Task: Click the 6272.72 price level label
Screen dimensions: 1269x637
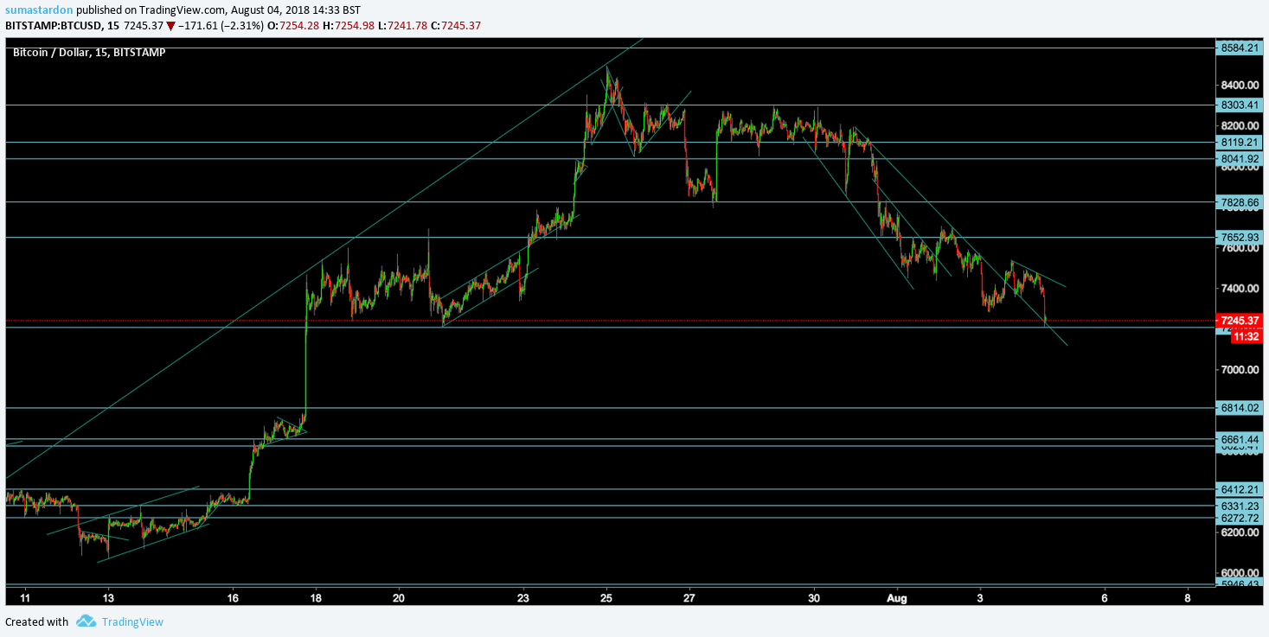Action: (x=1239, y=518)
